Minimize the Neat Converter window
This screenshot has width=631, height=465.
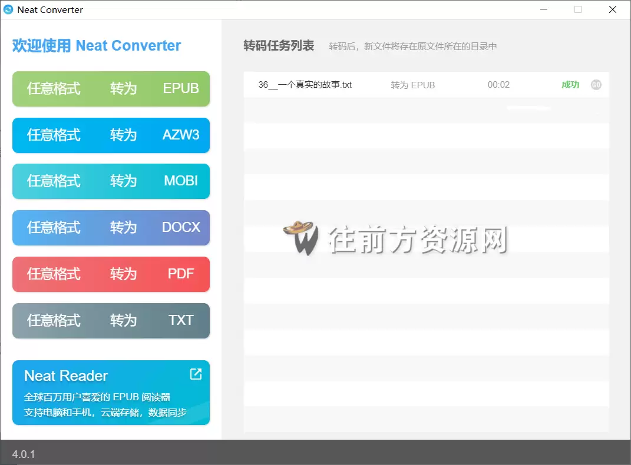pyautogui.click(x=544, y=9)
